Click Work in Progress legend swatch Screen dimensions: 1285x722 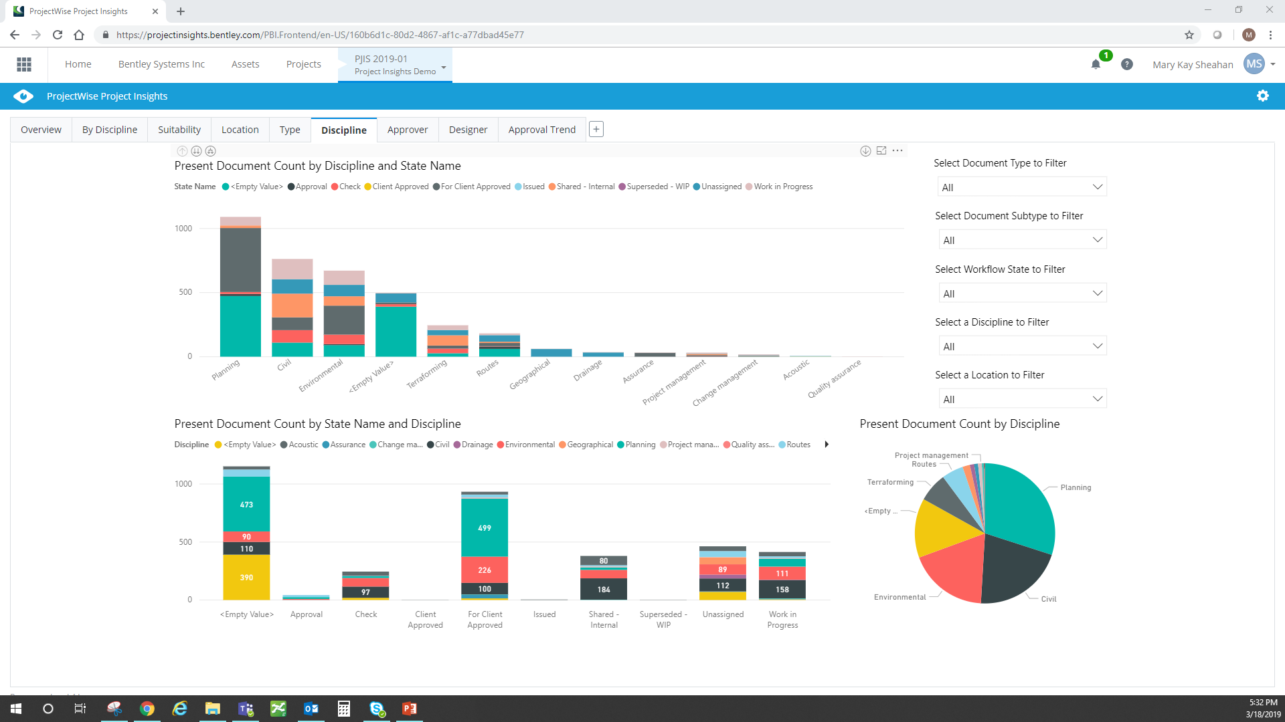[749, 187]
